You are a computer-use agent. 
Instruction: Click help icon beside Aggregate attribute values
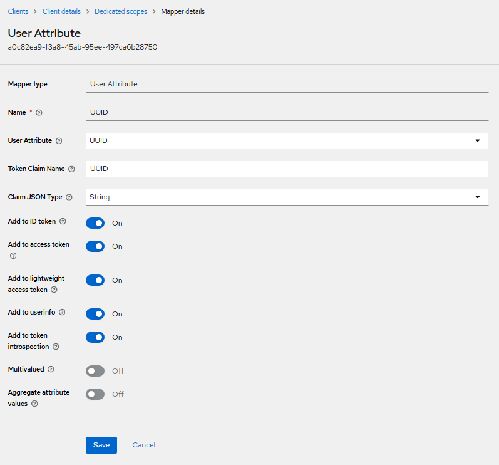pos(34,404)
